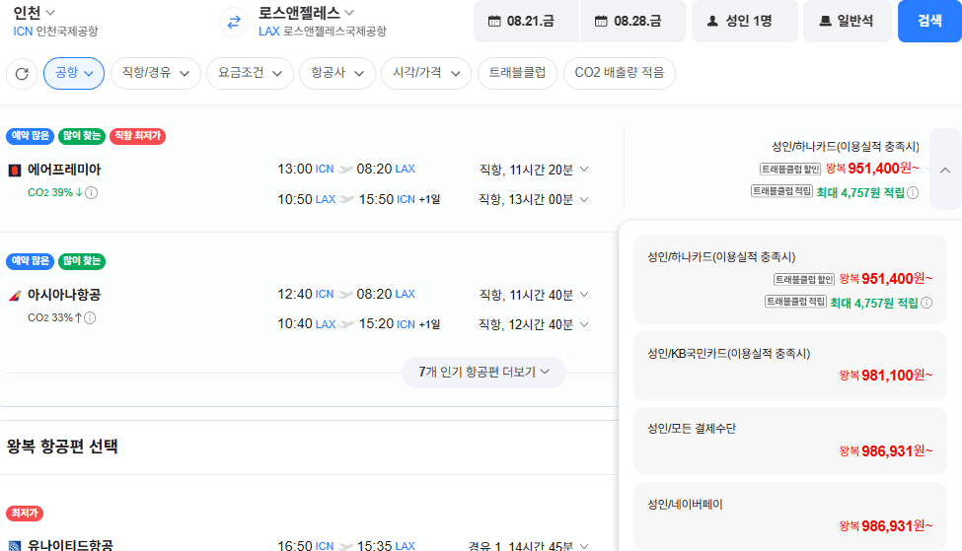Open the 공항 filter dropdown
962x551 pixels.
tap(74, 74)
